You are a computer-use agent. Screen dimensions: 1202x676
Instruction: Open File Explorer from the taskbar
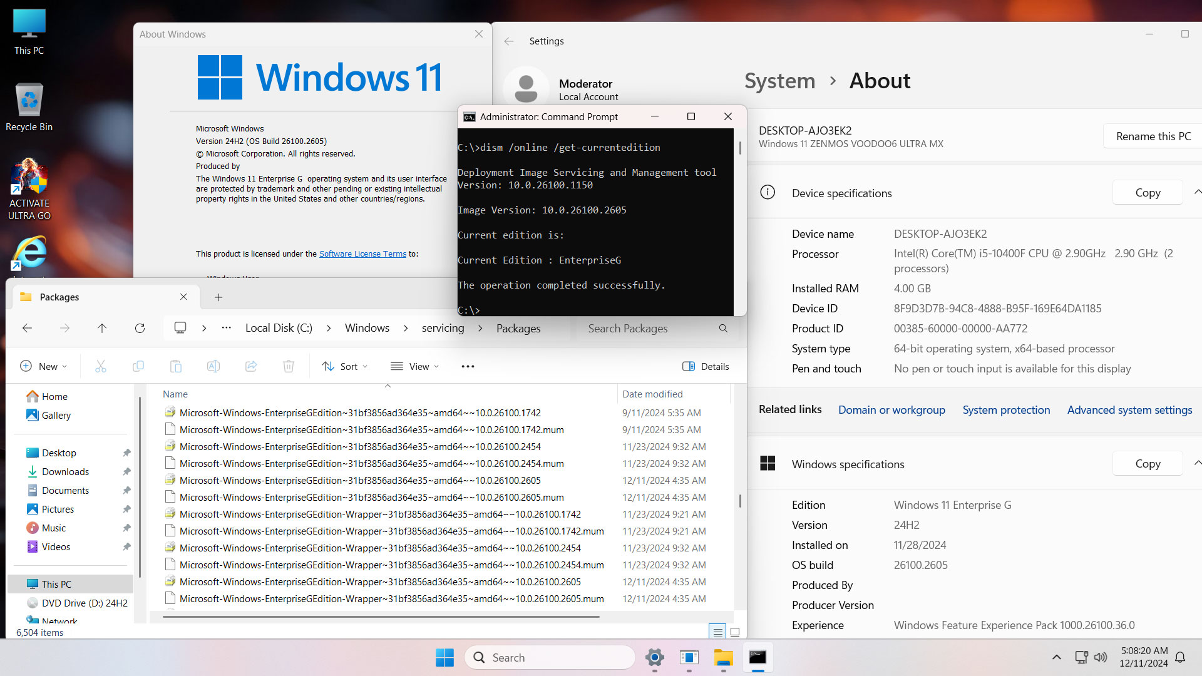723,657
